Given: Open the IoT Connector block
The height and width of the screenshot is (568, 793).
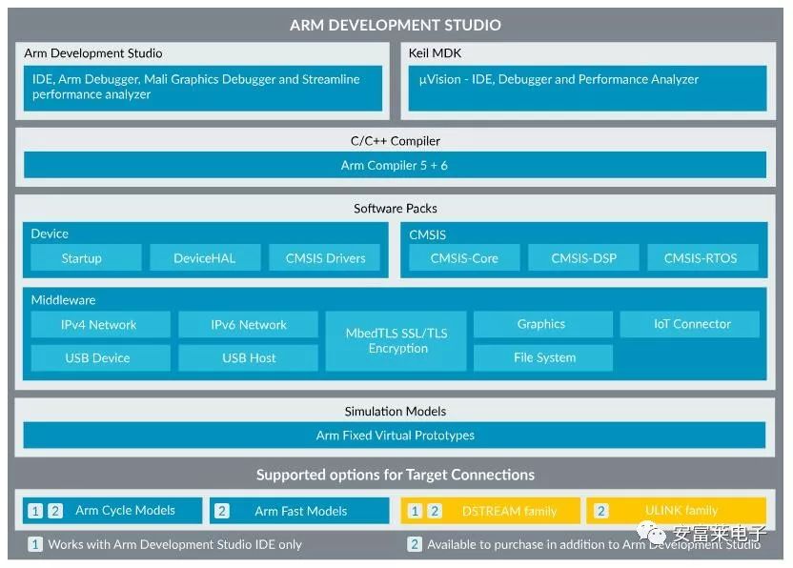Looking at the screenshot, I should [690, 324].
